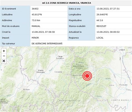
Task: Click impact value MINOR
Action: click(35, 38)
